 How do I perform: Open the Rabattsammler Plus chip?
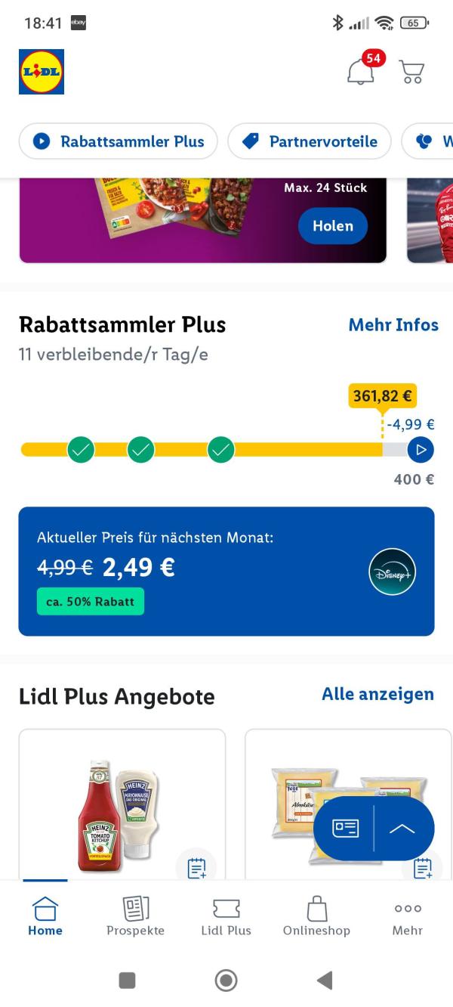[x=119, y=141]
